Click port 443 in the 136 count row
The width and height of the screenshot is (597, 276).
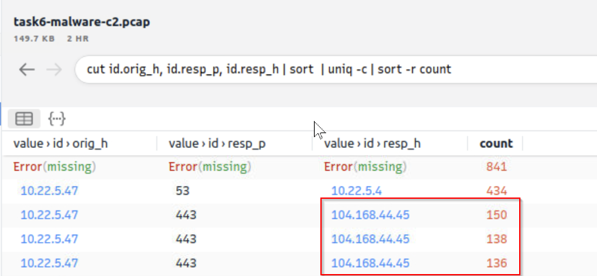pos(186,263)
